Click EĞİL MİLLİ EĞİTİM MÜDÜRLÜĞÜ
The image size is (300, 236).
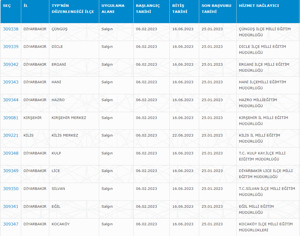(256, 209)
